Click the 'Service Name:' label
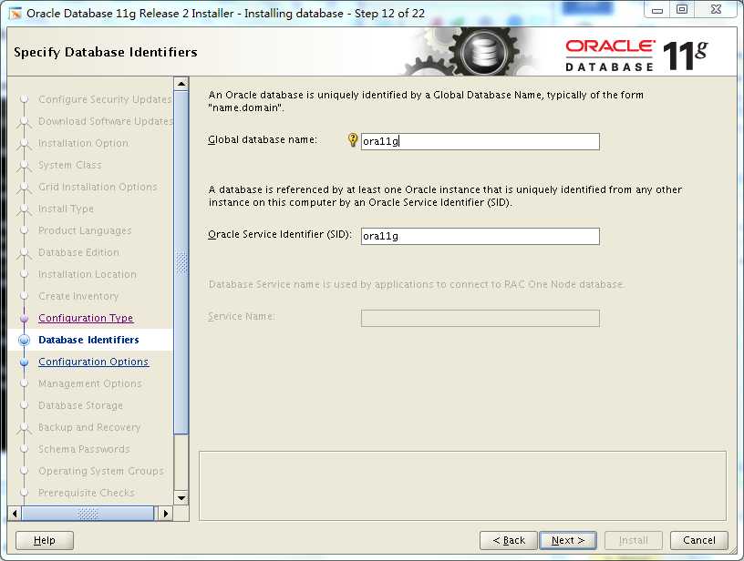744x561 pixels. (x=241, y=316)
